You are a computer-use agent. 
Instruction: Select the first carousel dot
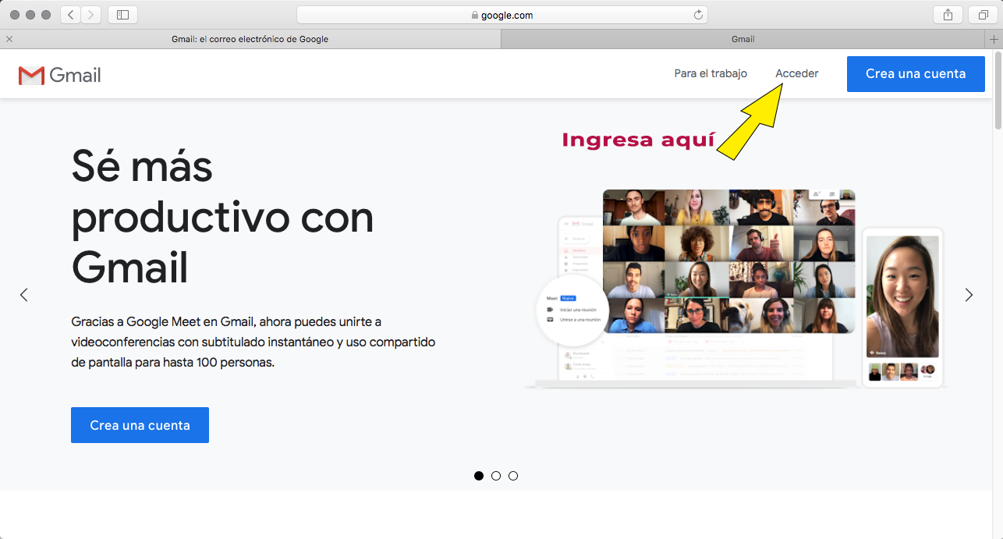coord(479,476)
